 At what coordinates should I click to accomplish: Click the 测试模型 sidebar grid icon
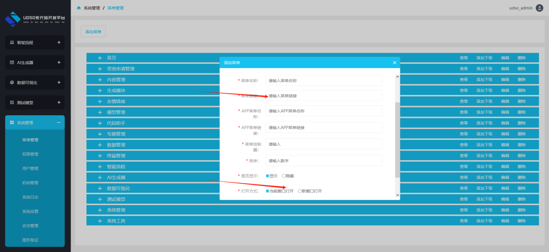[12, 103]
